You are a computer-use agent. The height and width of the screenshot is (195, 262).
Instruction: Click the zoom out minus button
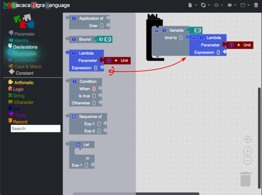pyautogui.click(x=247, y=161)
